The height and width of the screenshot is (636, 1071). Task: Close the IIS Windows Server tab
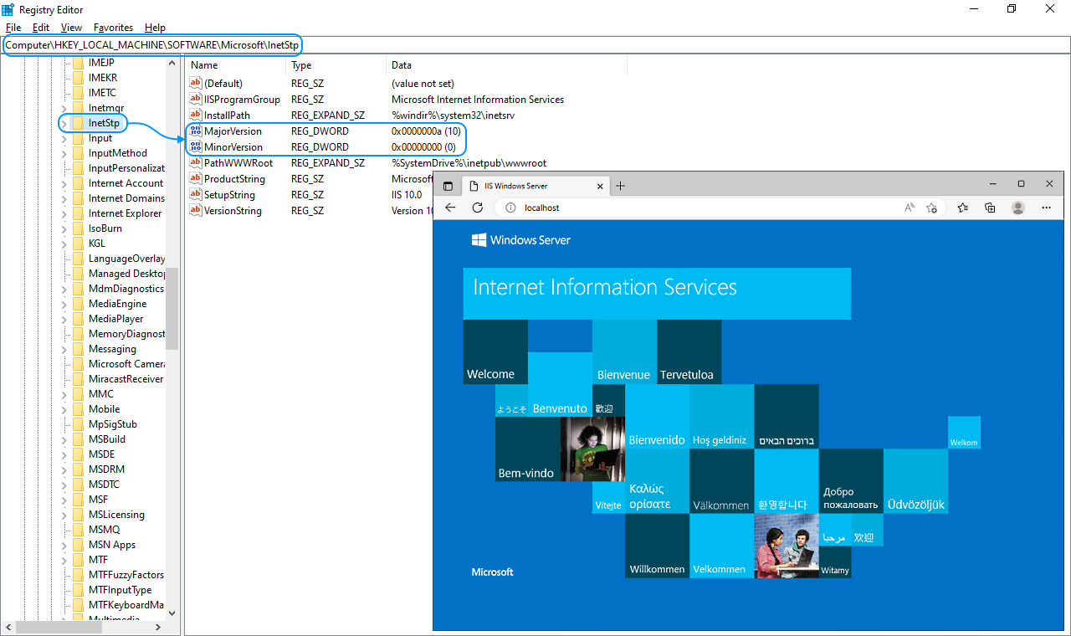click(599, 186)
